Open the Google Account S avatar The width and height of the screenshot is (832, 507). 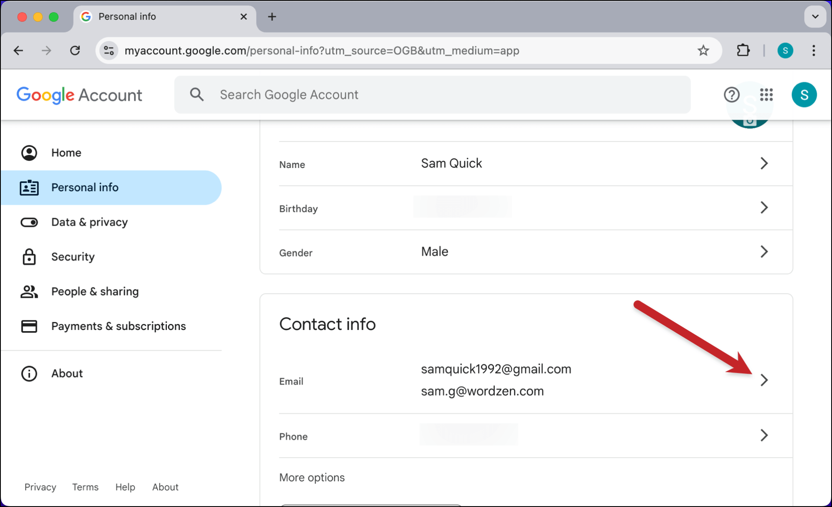804,95
